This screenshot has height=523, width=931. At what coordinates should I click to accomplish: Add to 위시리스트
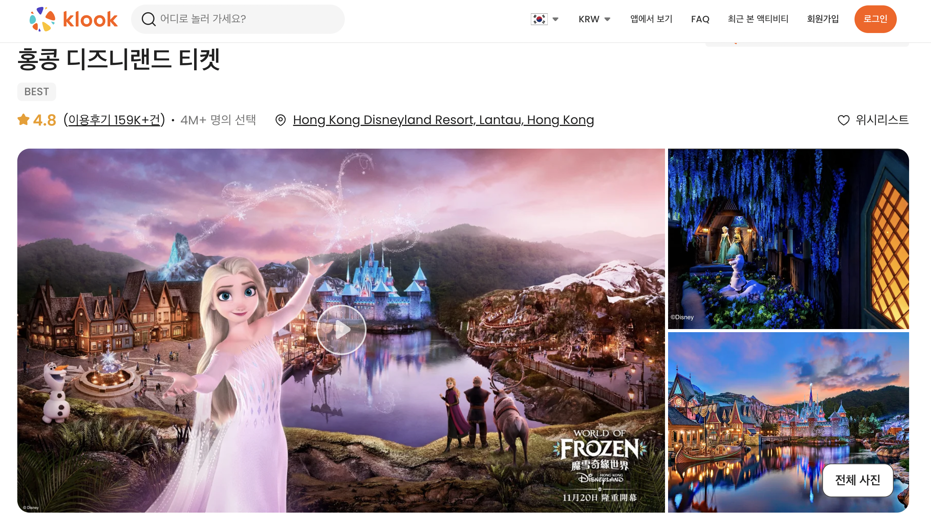pos(882,120)
